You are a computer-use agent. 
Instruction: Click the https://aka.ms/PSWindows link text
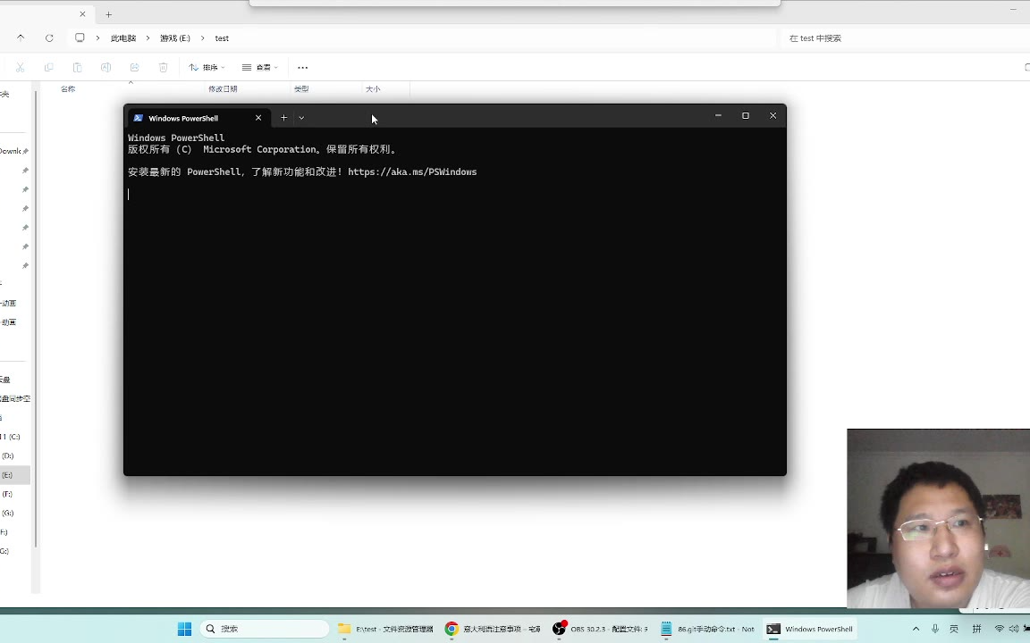pyautogui.click(x=412, y=171)
